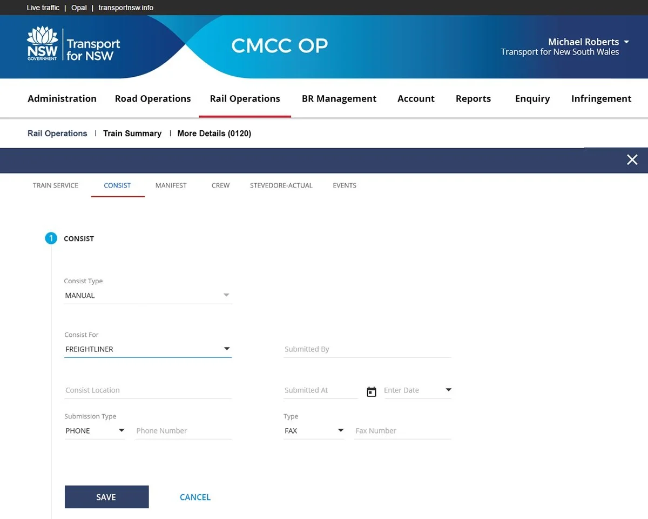Viewport: 648px width, 519px height.
Task: Focus the Consist Location field
Action: (148, 390)
